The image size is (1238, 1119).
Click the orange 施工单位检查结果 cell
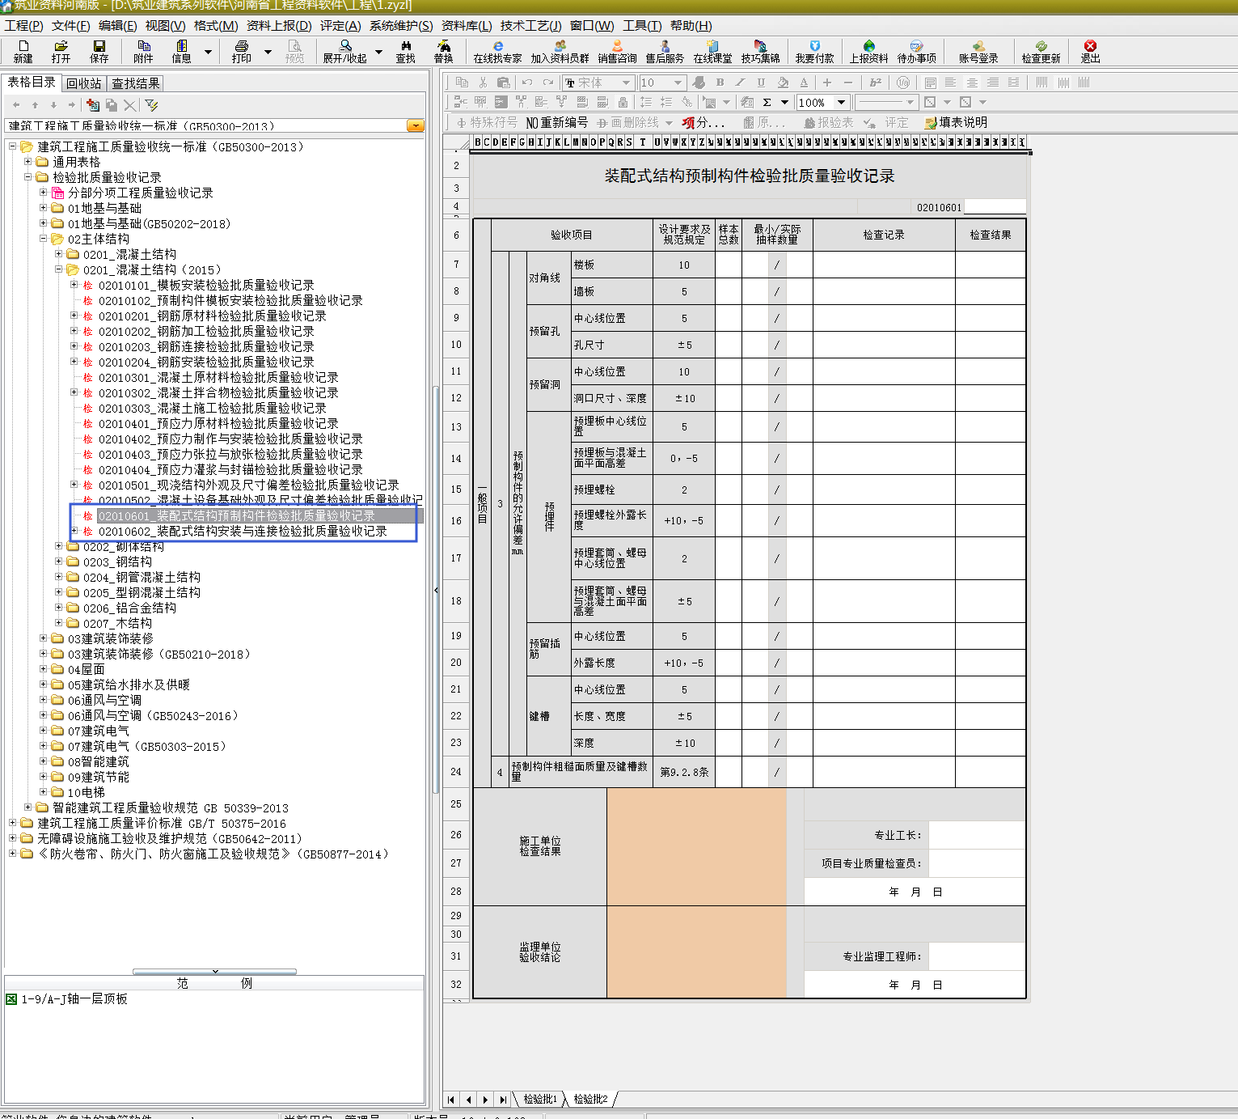(x=696, y=846)
